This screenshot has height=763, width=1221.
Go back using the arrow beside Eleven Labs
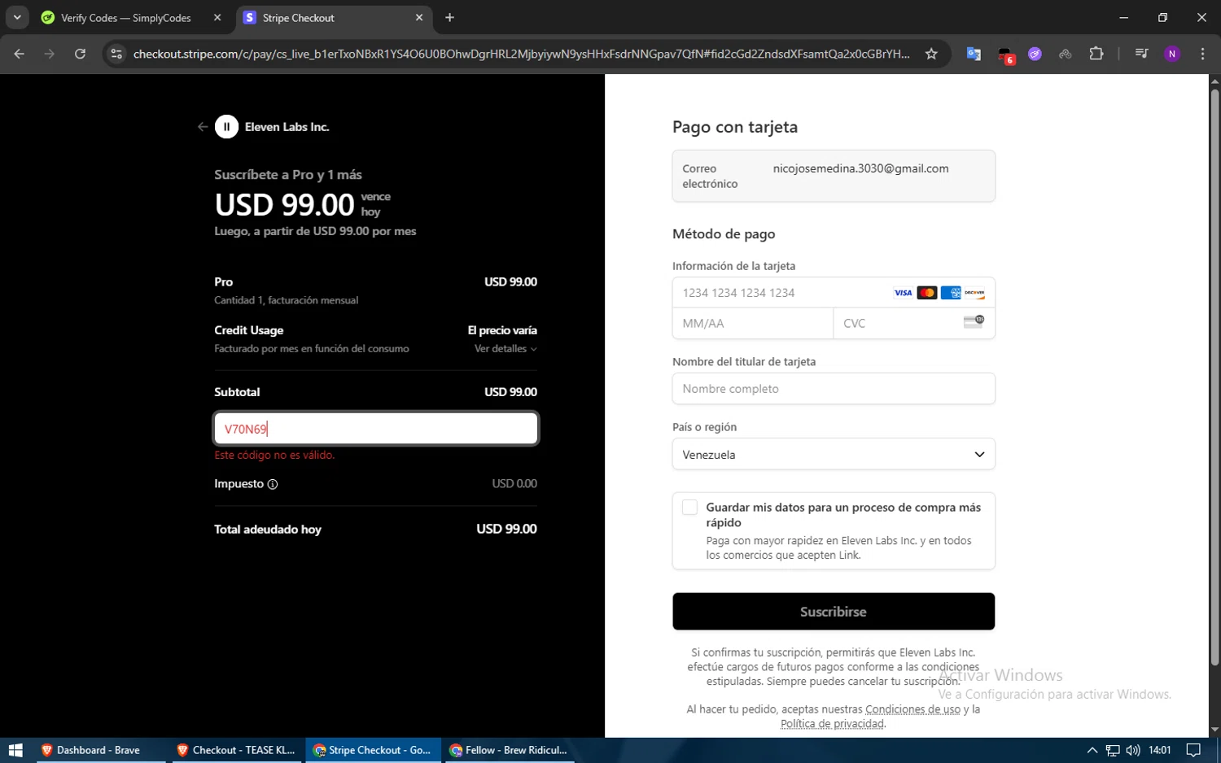coord(203,127)
